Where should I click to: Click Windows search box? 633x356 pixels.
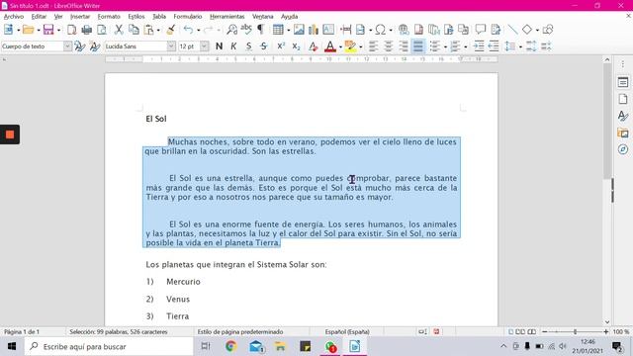click(109, 346)
